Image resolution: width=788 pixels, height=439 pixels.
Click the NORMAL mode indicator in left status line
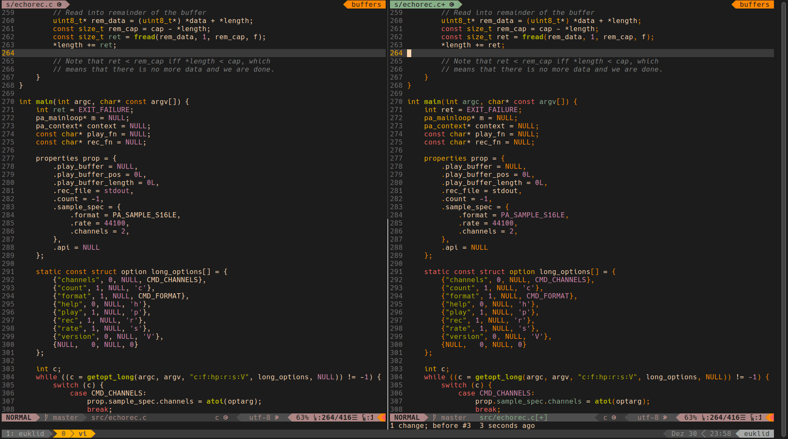pos(19,418)
